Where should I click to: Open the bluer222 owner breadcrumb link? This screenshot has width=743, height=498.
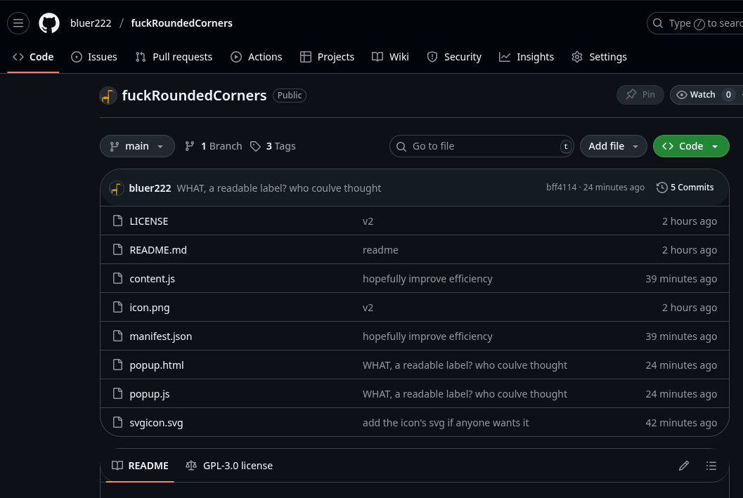91,23
